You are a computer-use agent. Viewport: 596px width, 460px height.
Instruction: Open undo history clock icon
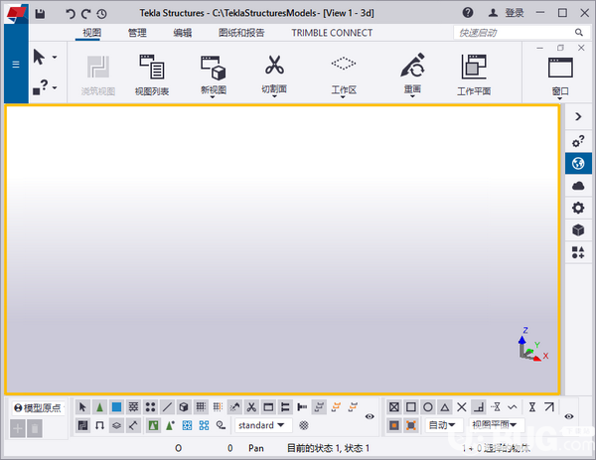pos(101,14)
